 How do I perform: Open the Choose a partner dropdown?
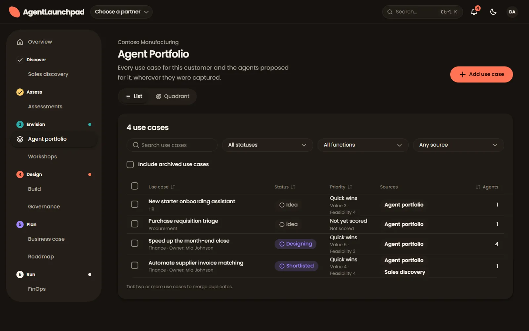point(121,12)
